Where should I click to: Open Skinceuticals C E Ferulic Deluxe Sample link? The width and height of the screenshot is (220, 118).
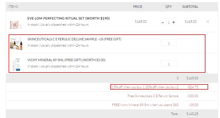[74, 39]
